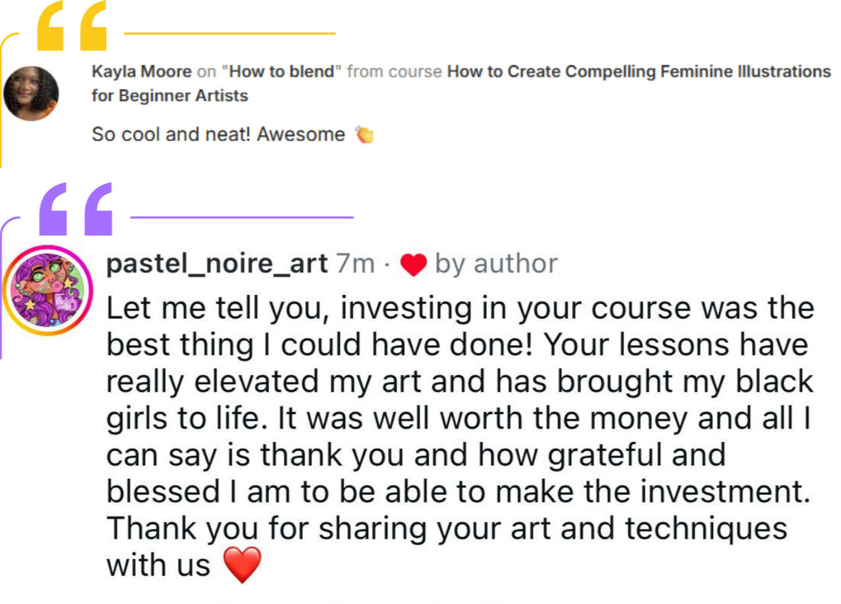The width and height of the screenshot is (841, 604).
Task: Click 'from course' label text
Action: pyautogui.click(x=394, y=71)
